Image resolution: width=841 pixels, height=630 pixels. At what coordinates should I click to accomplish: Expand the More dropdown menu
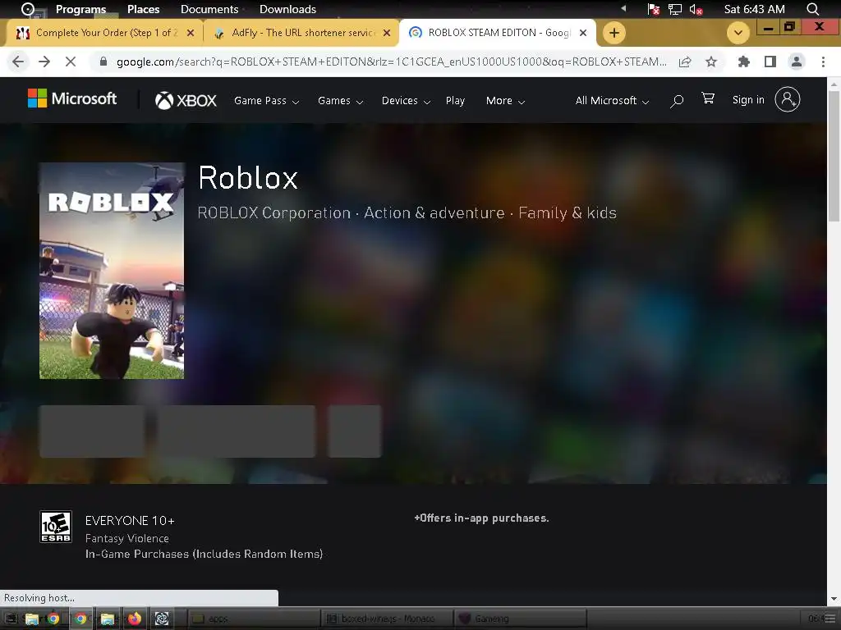coord(505,101)
